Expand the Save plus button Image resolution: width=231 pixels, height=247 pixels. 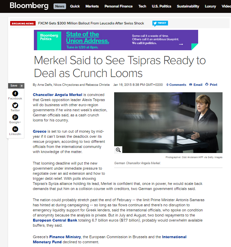click(22, 86)
